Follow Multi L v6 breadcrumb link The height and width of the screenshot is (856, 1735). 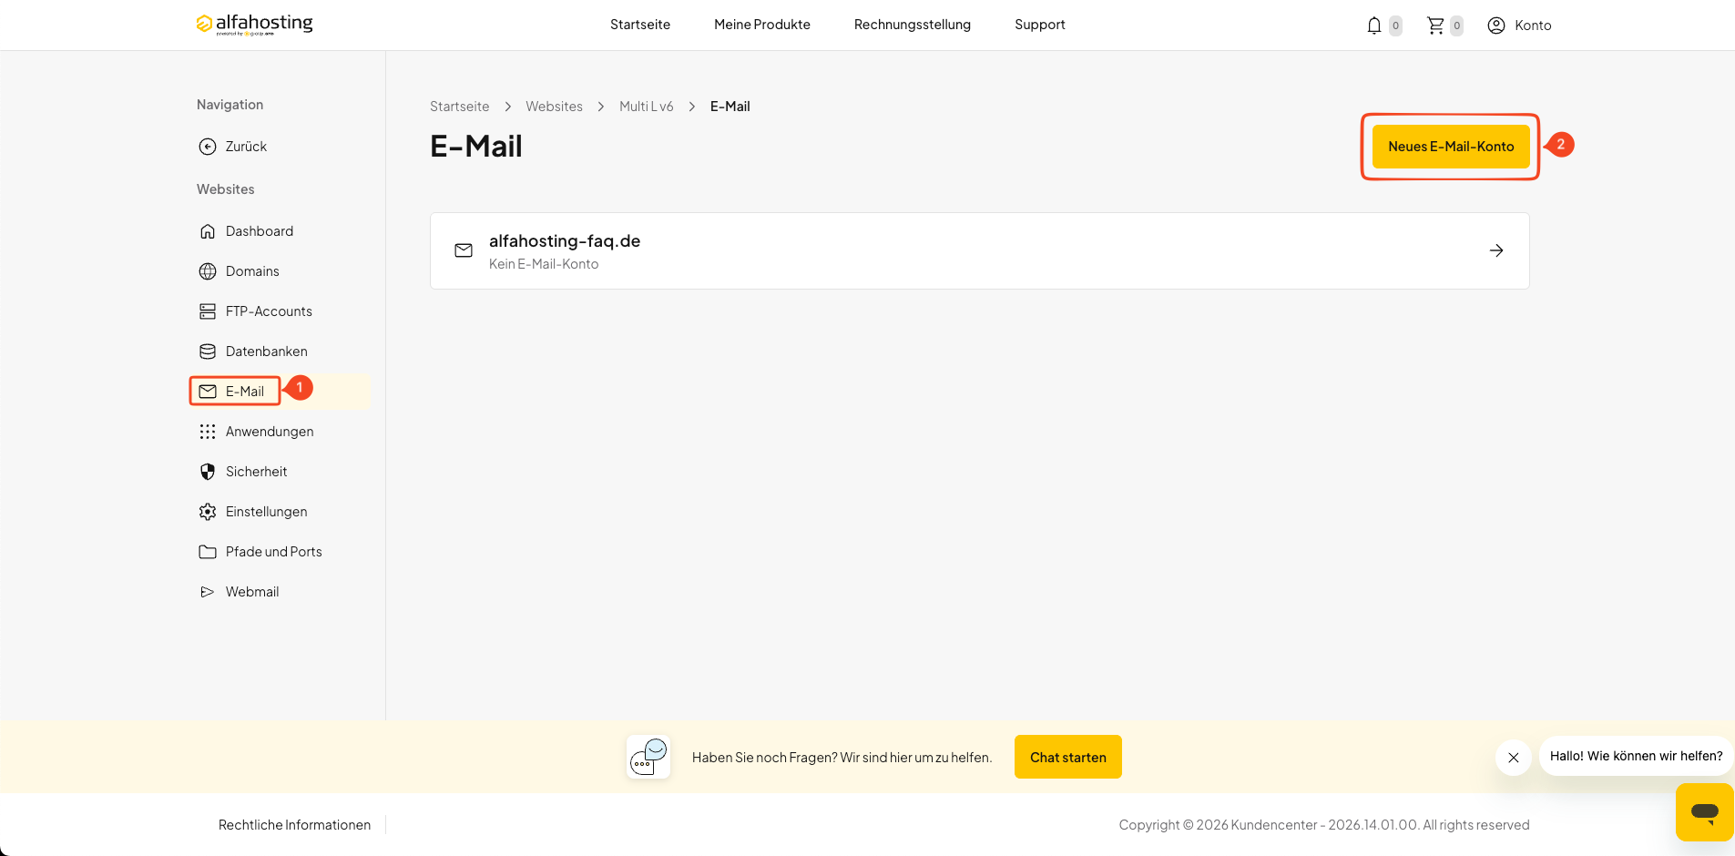[x=647, y=107]
